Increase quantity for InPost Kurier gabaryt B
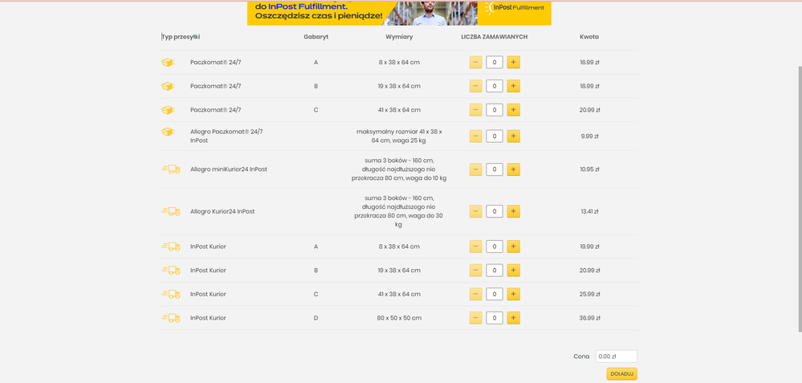This screenshot has width=802, height=383. 514,270
